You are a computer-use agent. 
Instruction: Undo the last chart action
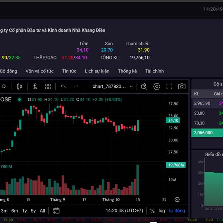[x=63, y=87]
